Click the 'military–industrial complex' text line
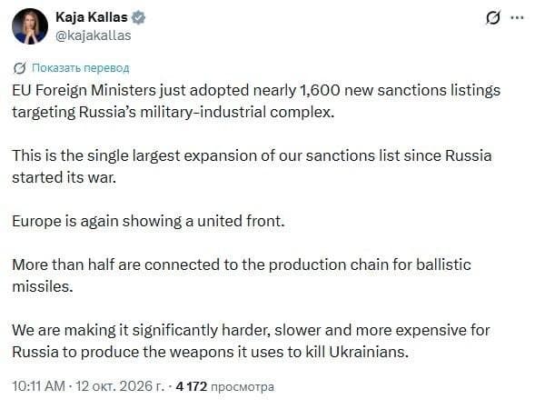The width and height of the screenshot is (535, 409). [173, 112]
